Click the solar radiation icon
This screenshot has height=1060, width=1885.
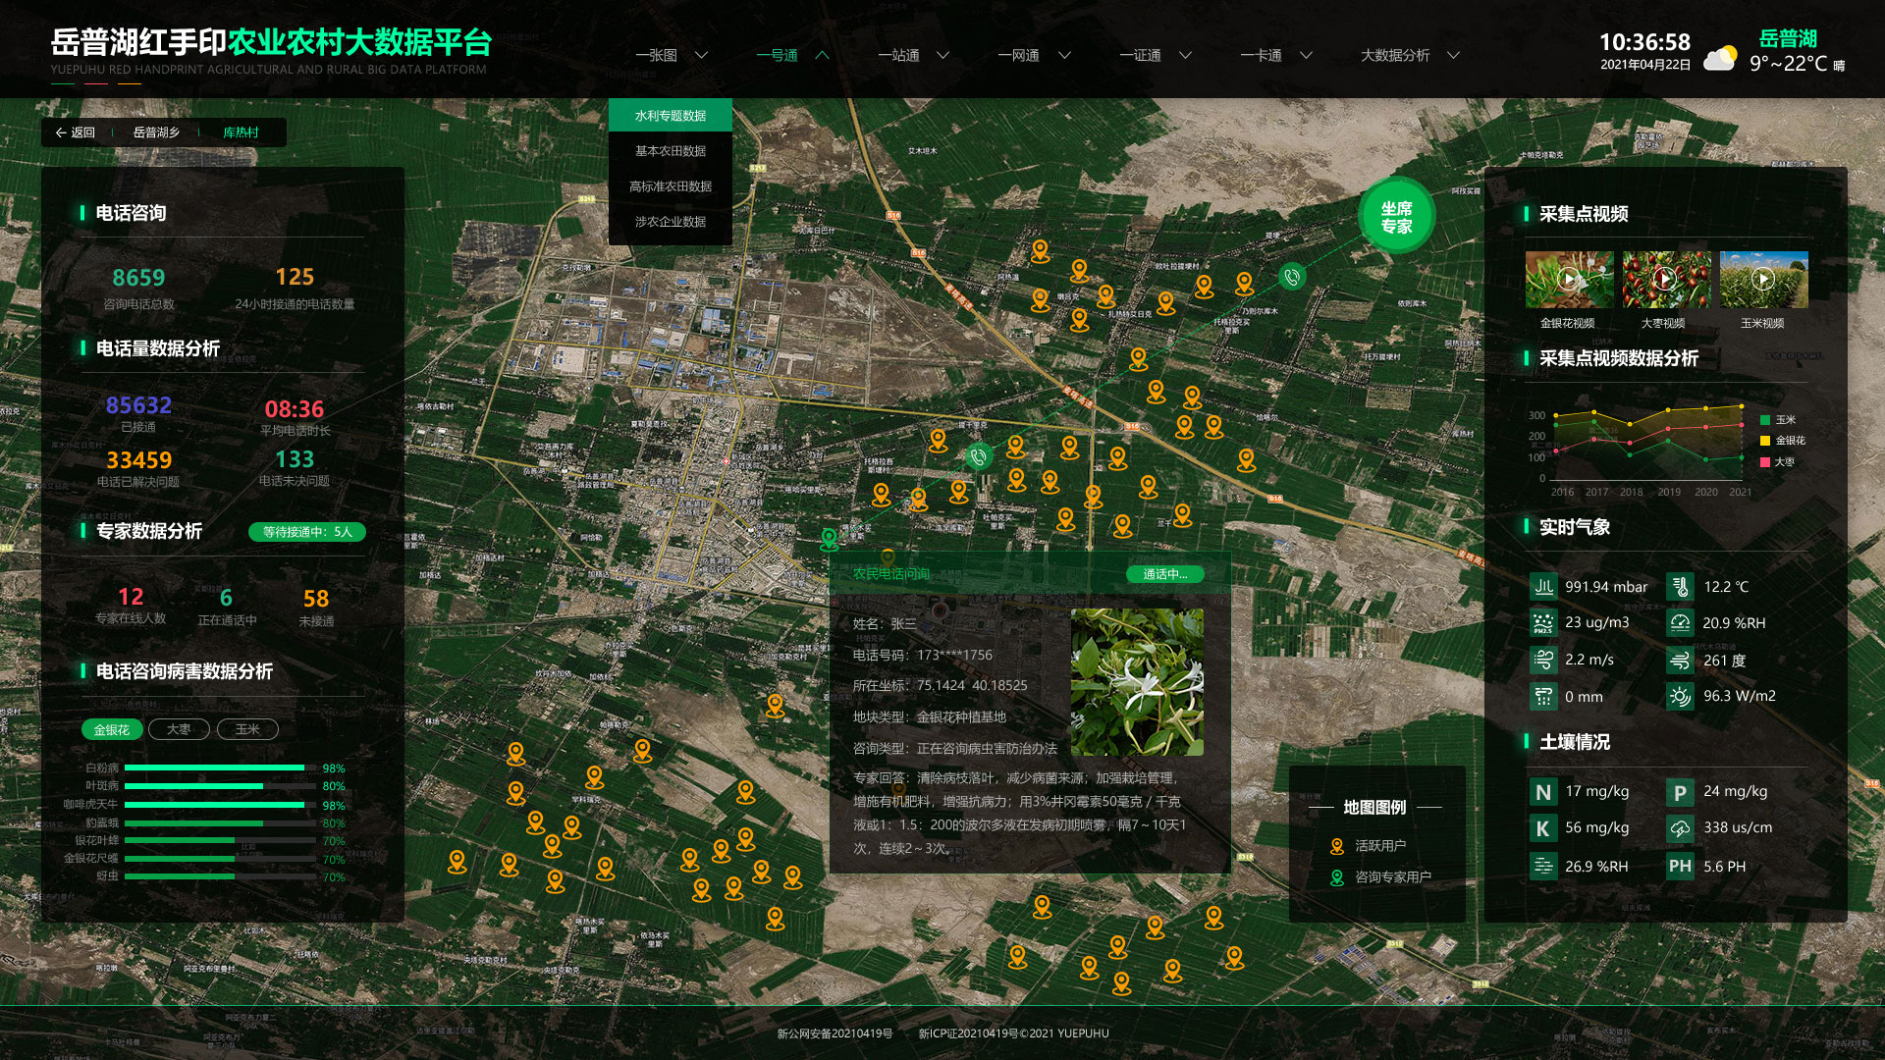tap(1680, 697)
